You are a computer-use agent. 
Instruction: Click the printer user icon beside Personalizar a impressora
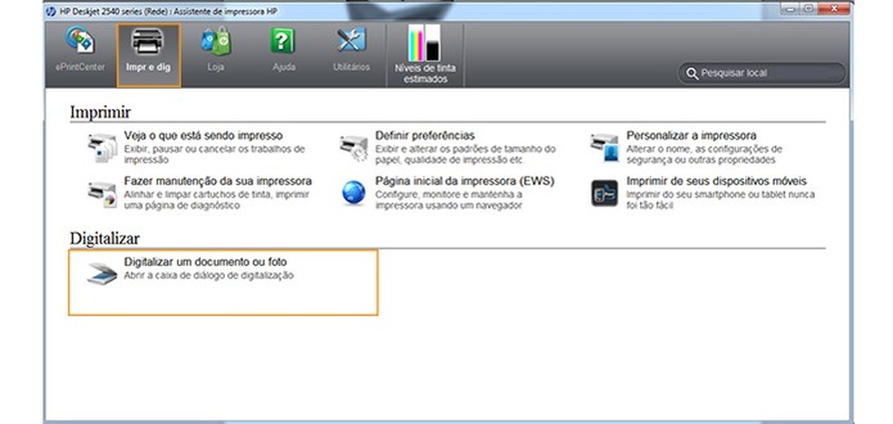point(604,148)
